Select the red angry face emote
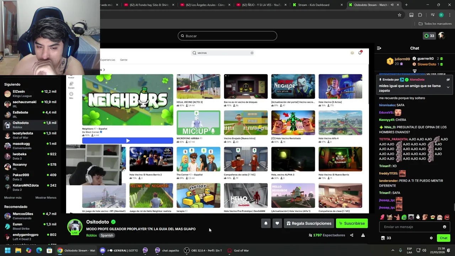 point(447,217)
